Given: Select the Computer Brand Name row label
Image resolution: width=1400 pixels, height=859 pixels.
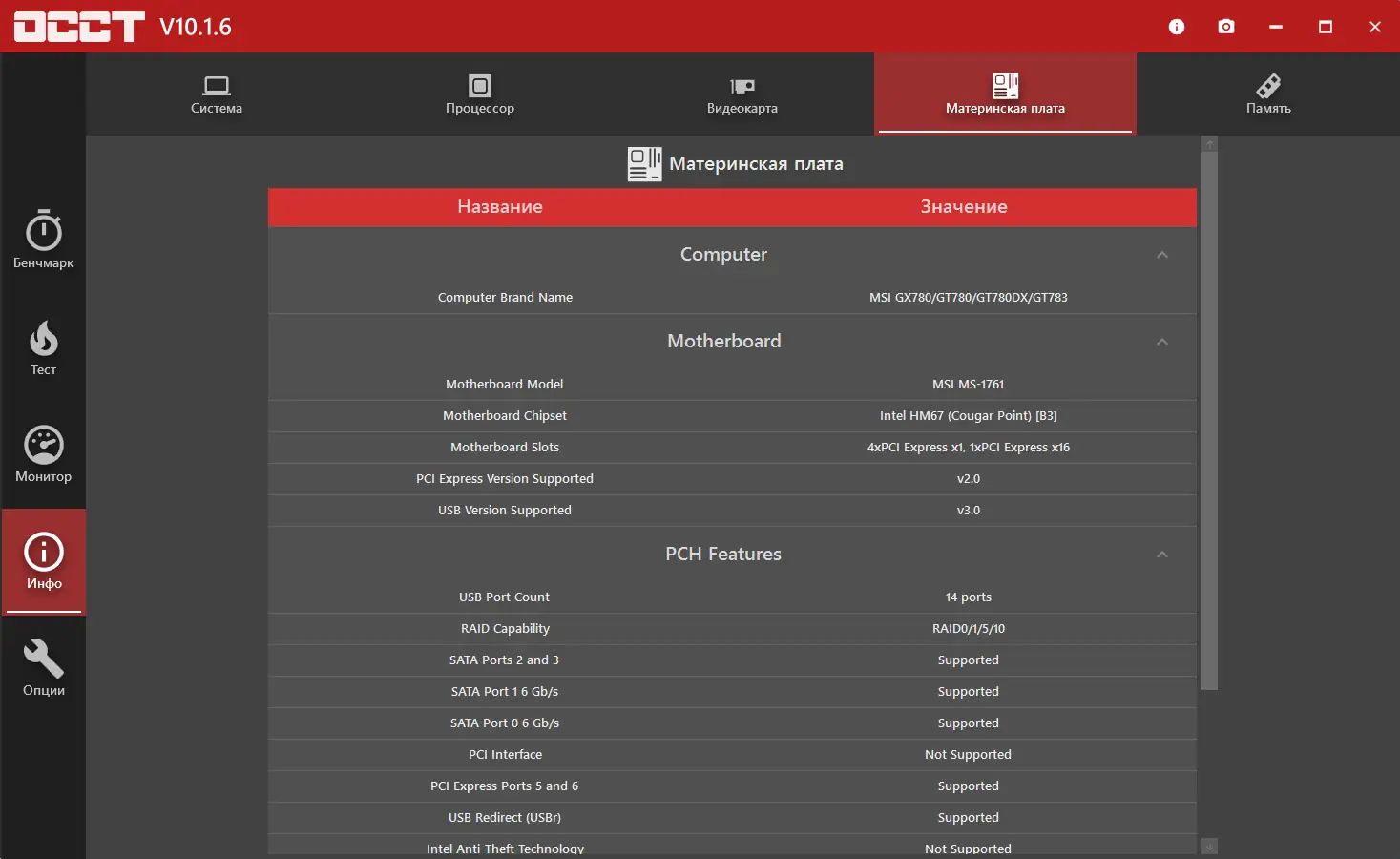Looking at the screenshot, I should tap(505, 298).
